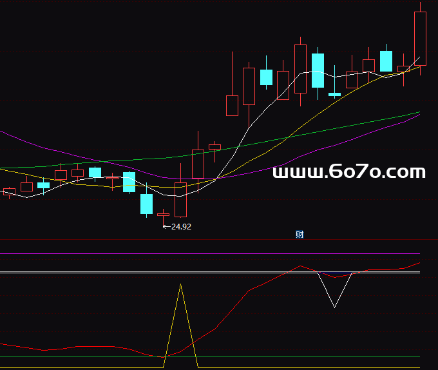Open the www.6o7o.com watermark link
This screenshot has height=370, width=438.
click(349, 172)
